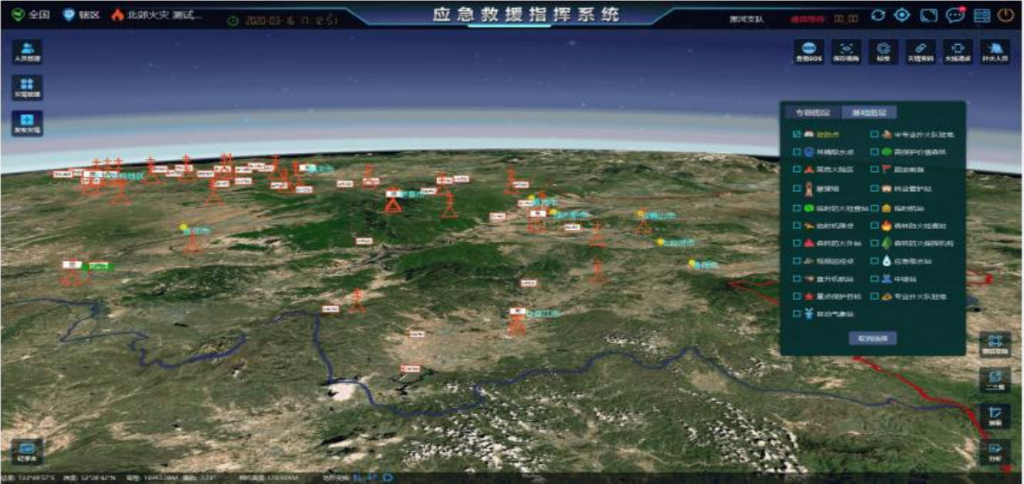Open the 人员管理 panel on left sidebar

point(27,52)
